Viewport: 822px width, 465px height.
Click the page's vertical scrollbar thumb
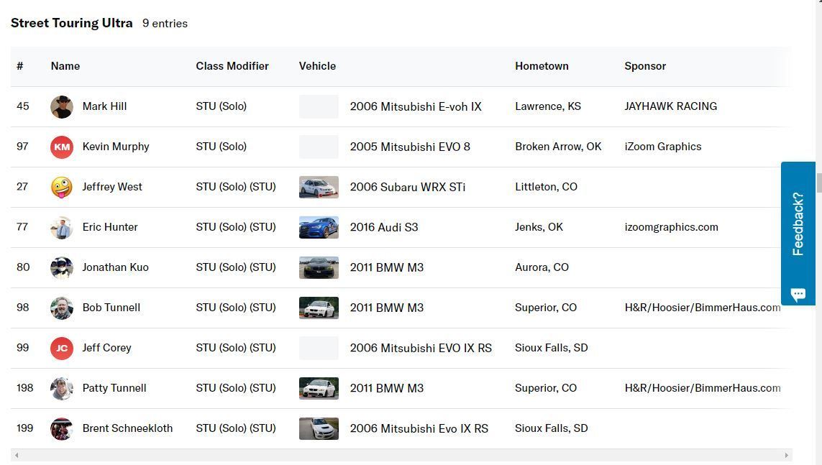click(818, 183)
